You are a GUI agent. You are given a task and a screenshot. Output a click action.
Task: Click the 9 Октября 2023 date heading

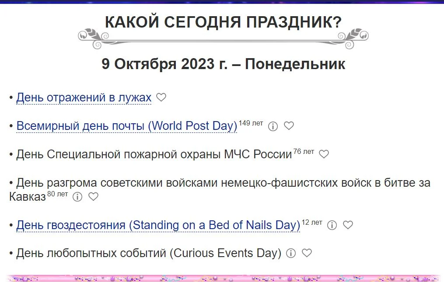coord(223,64)
